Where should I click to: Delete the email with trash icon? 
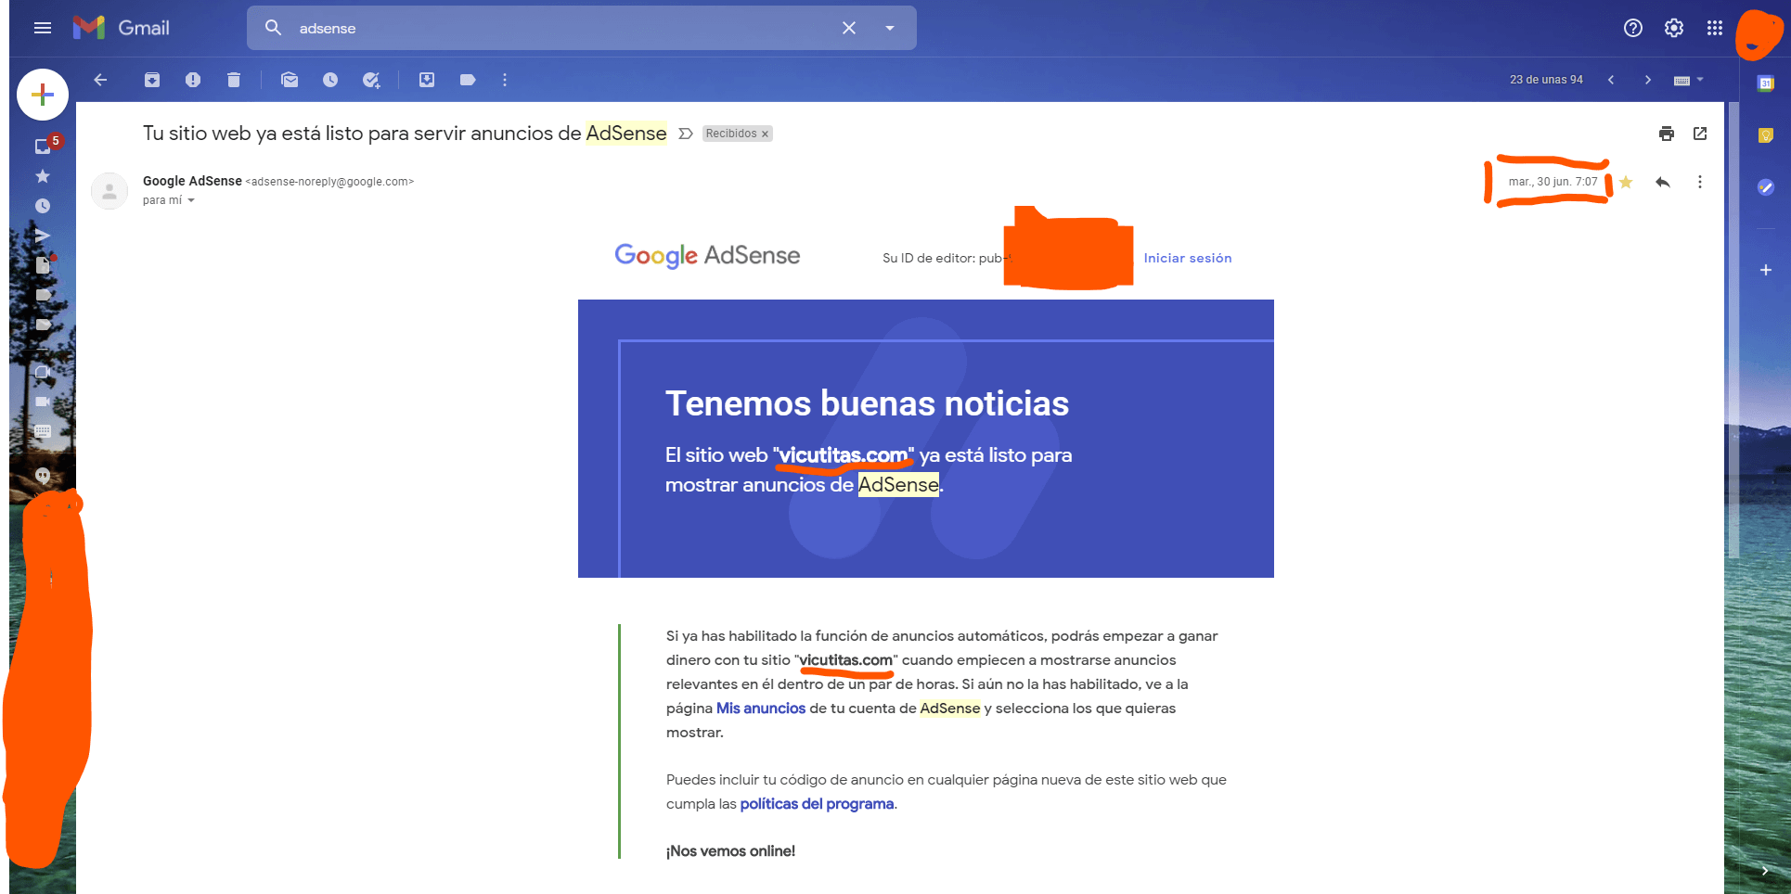click(x=234, y=80)
